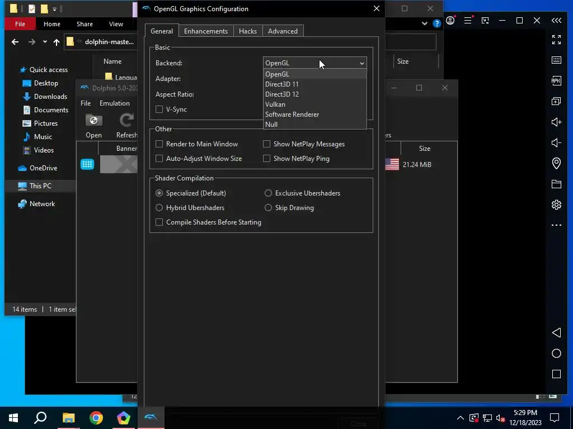This screenshot has width=573, height=429.
Task: Collapse the Backend combo box arrow
Action: coord(361,63)
